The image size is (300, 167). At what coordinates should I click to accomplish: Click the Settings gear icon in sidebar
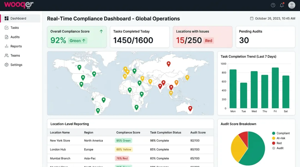(x=6, y=65)
